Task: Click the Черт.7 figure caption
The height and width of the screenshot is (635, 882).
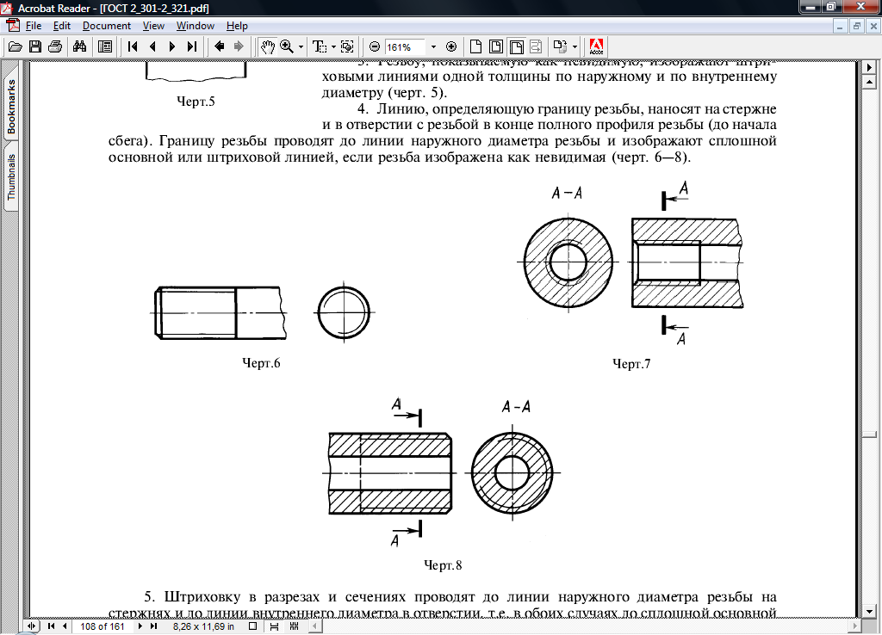Action: coord(631,364)
